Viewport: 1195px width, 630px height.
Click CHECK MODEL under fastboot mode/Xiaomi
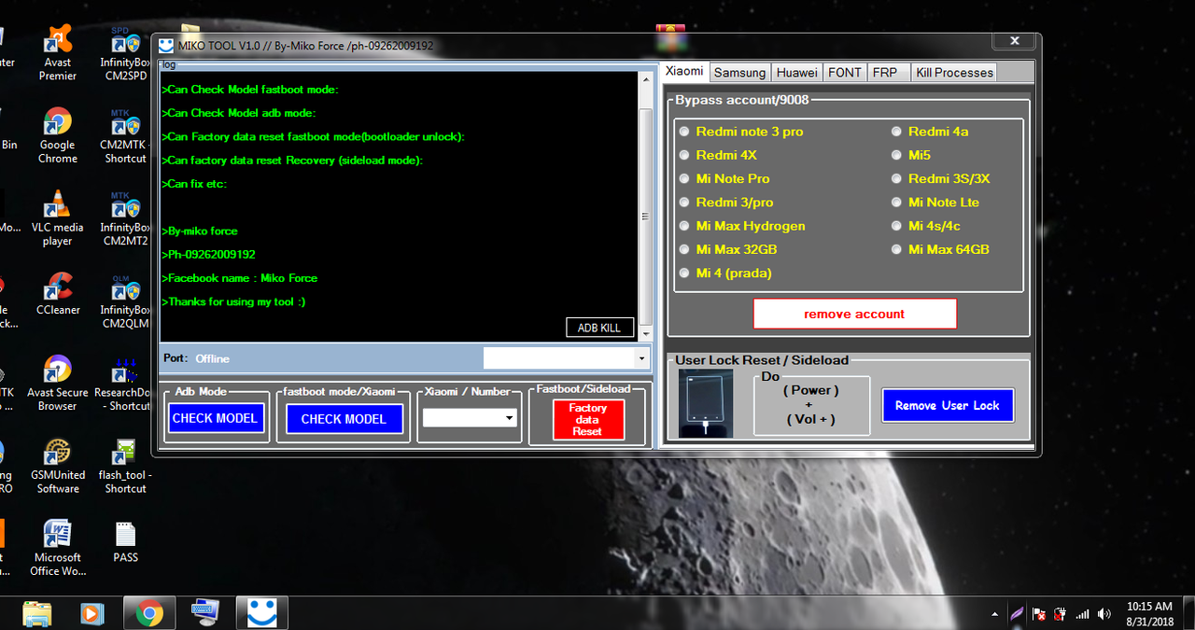(344, 419)
